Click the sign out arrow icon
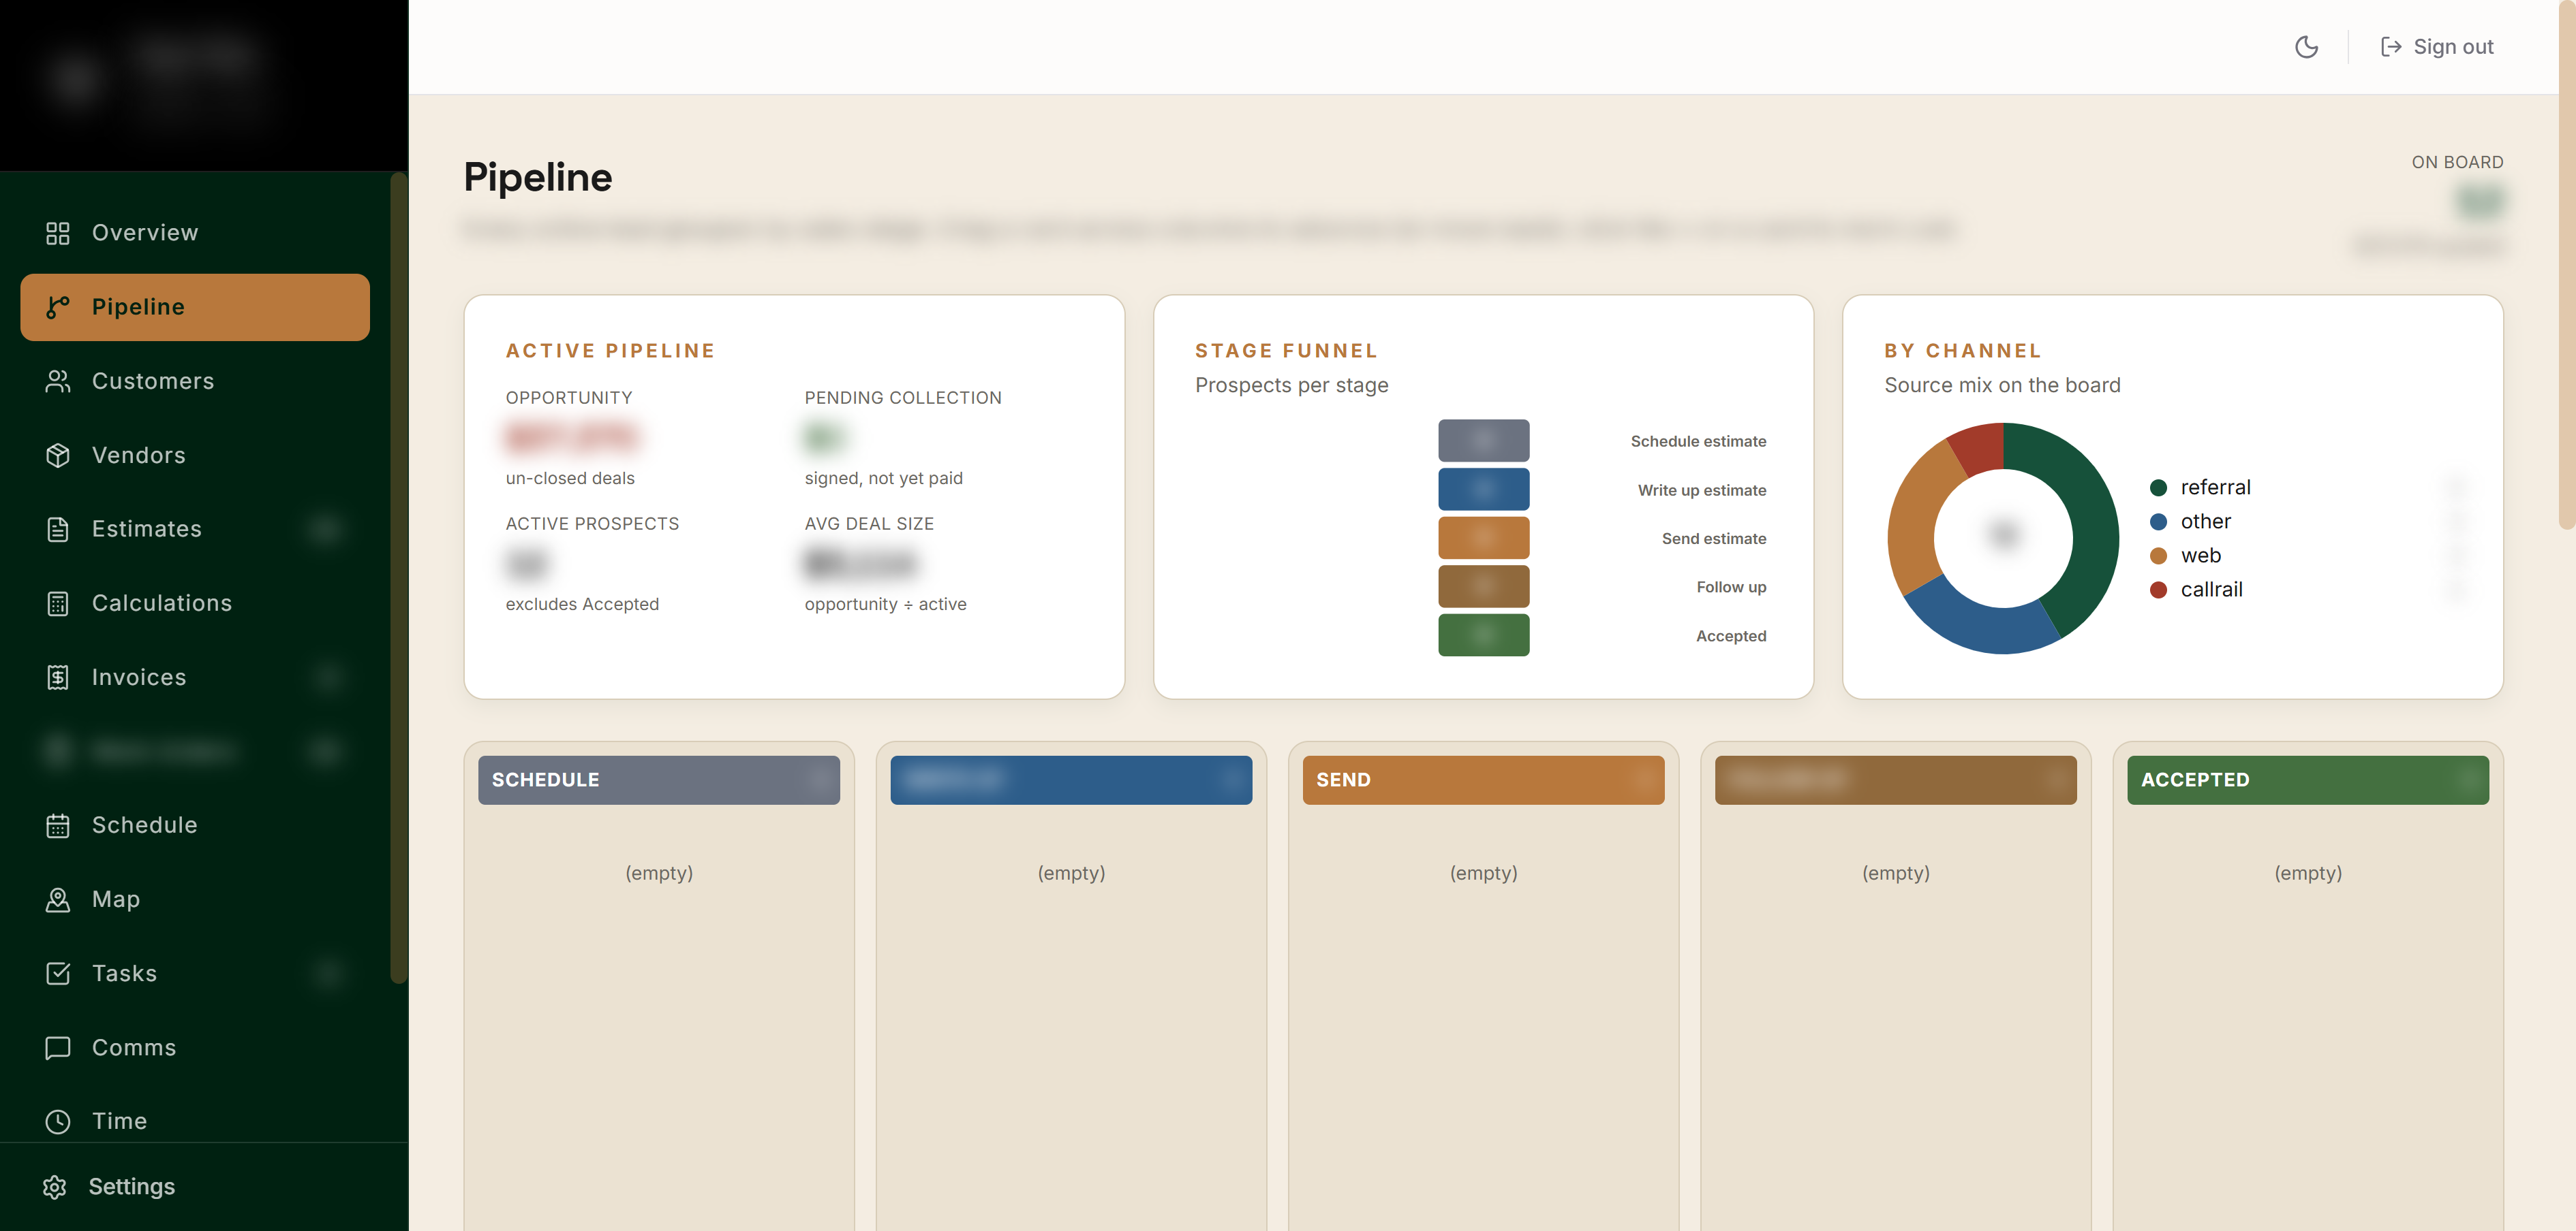The width and height of the screenshot is (2576, 1231). [x=2390, y=47]
